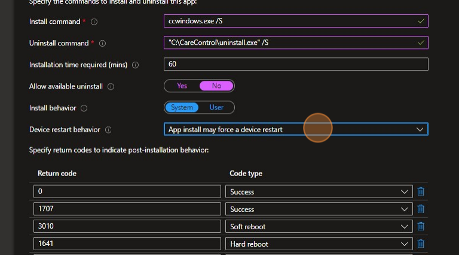Select System install behavior

182,108
